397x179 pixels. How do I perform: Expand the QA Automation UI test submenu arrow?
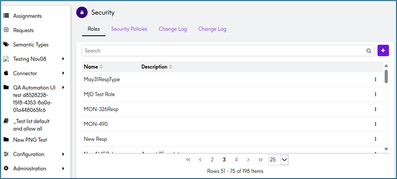point(63,88)
